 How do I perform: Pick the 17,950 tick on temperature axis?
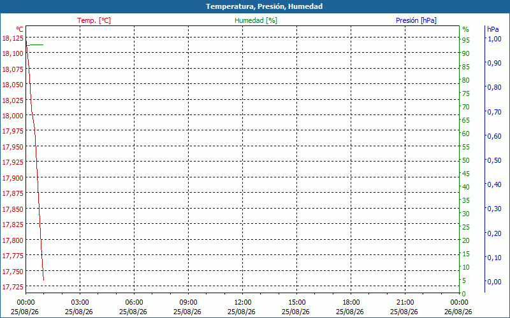(x=13, y=147)
